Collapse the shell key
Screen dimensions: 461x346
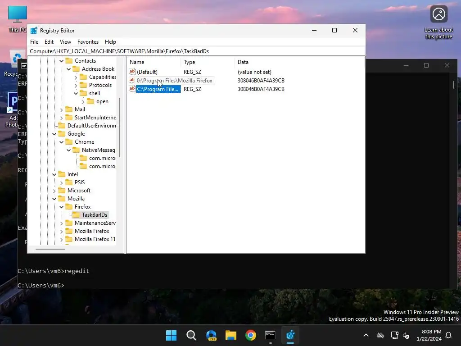tap(76, 93)
